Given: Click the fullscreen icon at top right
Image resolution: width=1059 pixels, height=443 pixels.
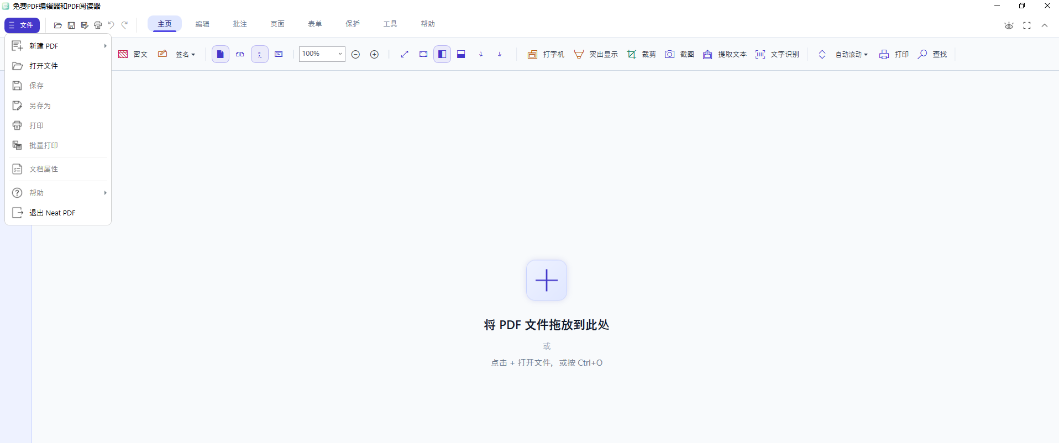Looking at the screenshot, I should [1027, 25].
